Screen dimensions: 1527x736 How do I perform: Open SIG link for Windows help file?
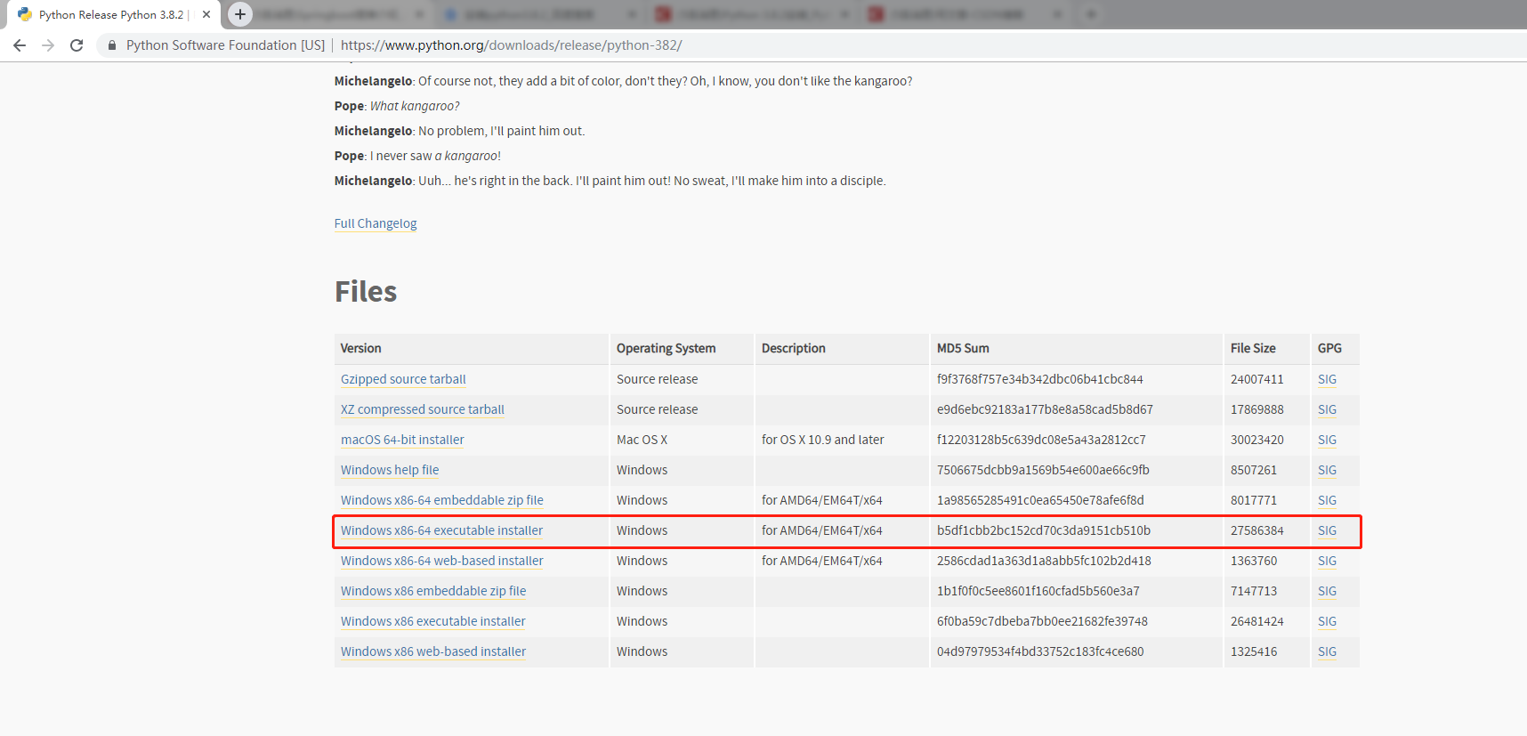coord(1327,470)
